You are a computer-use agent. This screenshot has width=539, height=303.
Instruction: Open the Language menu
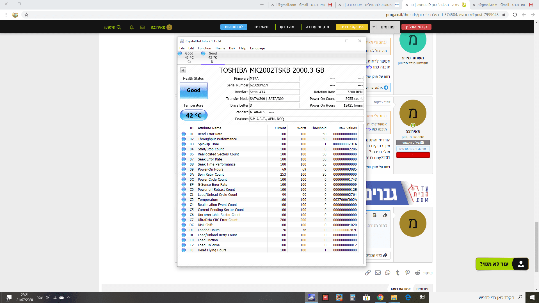(257, 48)
